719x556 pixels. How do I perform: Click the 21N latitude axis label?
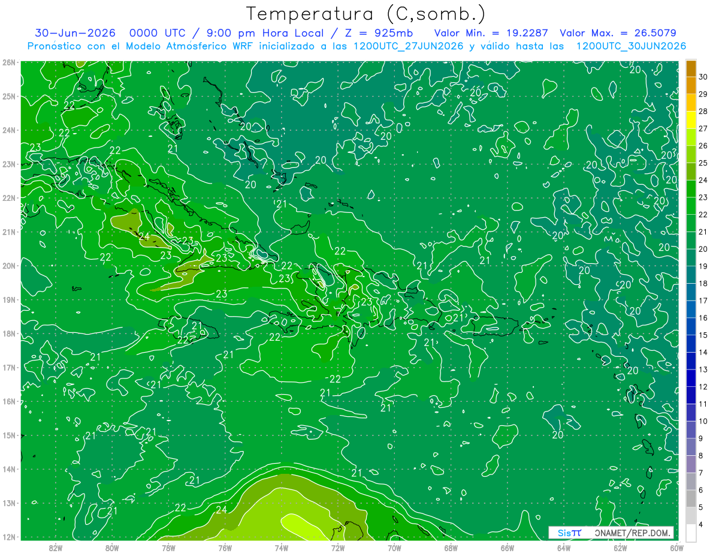click(9, 232)
